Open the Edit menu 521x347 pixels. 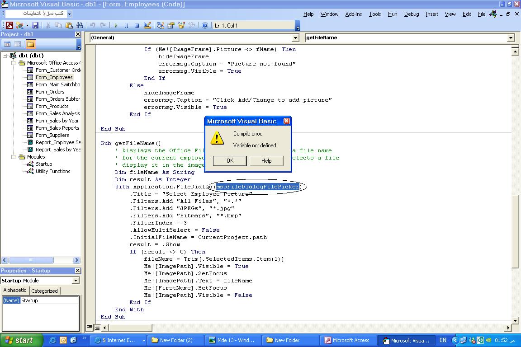(x=467, y=14)
